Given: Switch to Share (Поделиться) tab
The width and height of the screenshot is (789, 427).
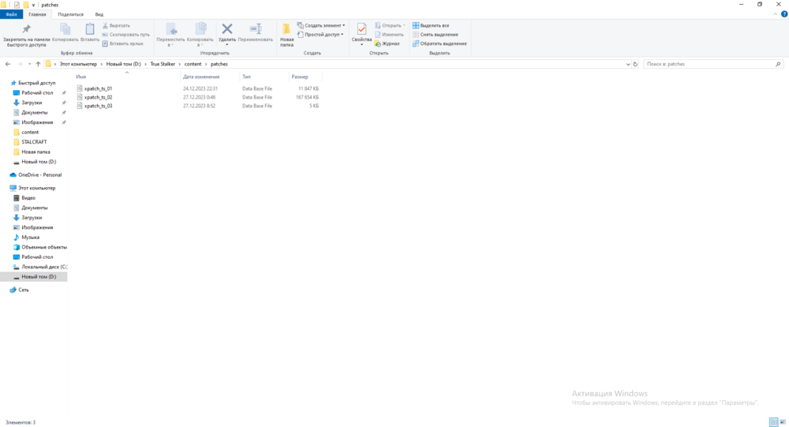Looking at the screenshot, I should pyautogui.click(x=70, y=14).
